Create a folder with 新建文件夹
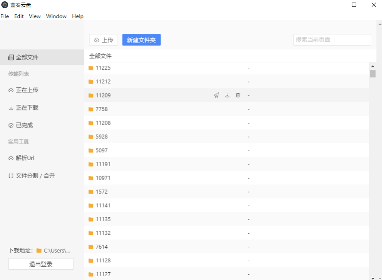The image size is (382, 280). coord(141,40)
